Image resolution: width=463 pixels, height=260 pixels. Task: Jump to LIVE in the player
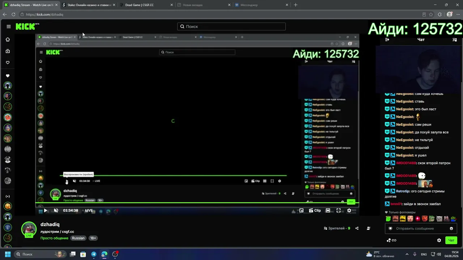pos(89,211)
